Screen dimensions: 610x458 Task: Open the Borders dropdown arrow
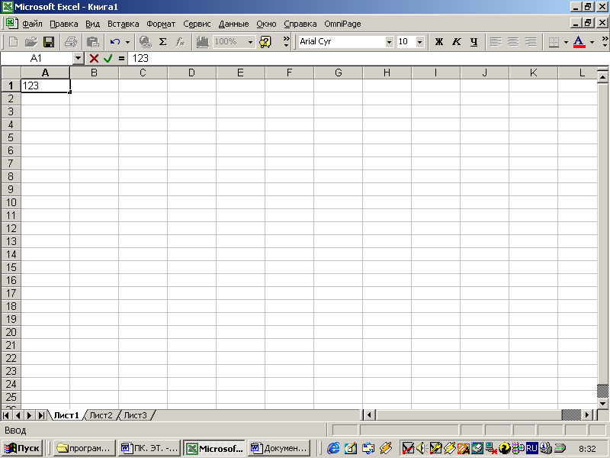click(566, 42)
